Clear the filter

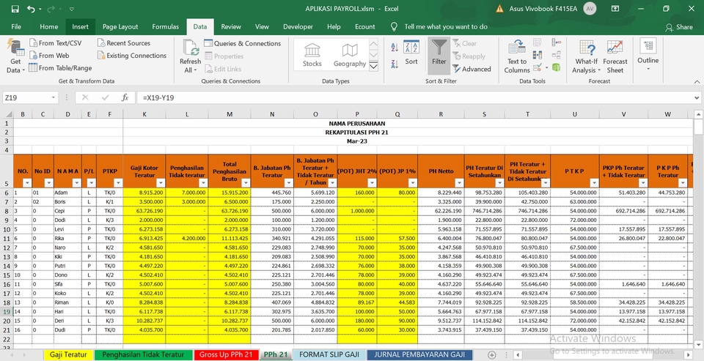click(465, 43)
